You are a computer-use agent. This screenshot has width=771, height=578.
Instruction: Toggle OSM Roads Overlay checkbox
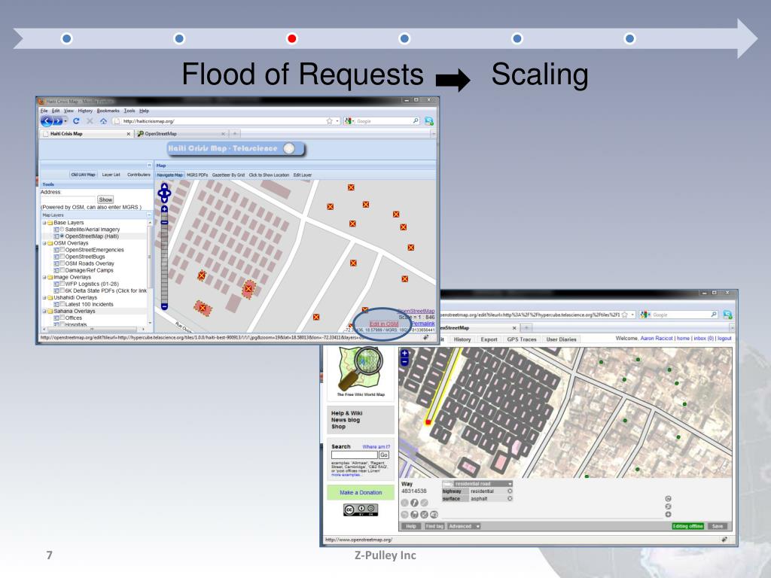pyautogui.click(x=62, y=263)
